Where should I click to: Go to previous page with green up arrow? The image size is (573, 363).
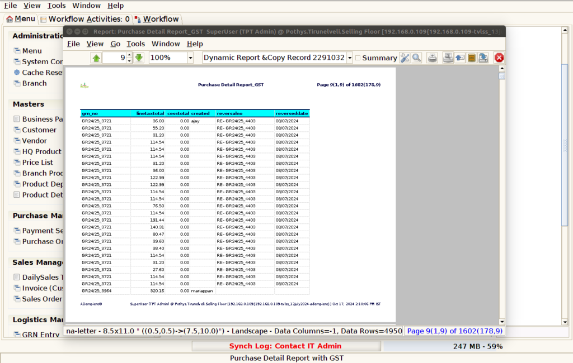coord(96,58)
